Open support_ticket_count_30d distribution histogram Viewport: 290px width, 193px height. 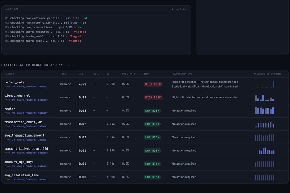coord(267,151)
